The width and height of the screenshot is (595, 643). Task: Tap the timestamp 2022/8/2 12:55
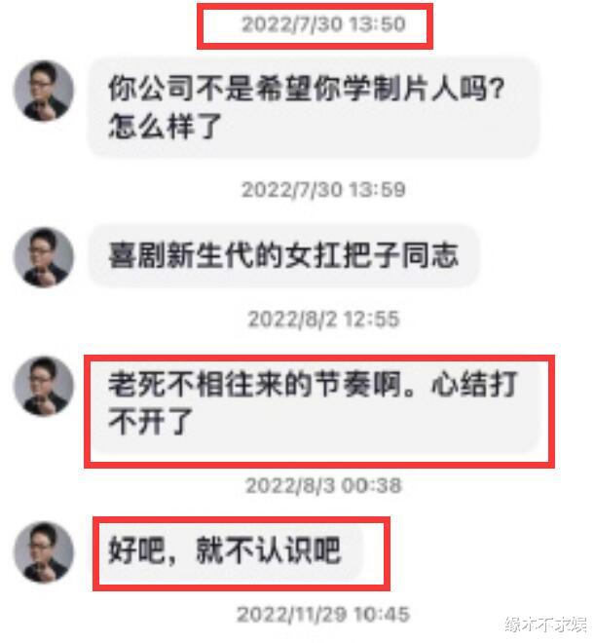[x=323, y=319]
